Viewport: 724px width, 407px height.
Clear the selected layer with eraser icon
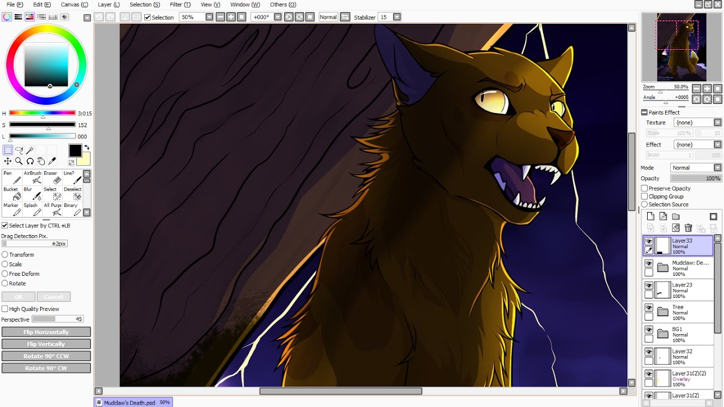pos(675,228)
